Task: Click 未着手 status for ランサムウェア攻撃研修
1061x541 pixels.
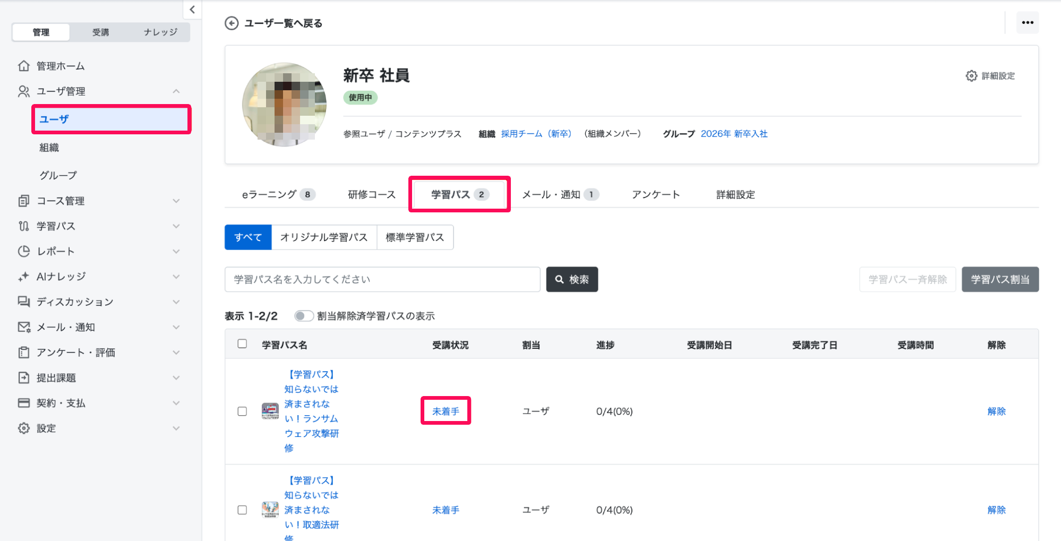Action: coord(446,411)
